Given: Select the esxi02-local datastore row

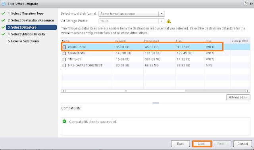Looking at the screenshot, I should [x=156, y=47].
